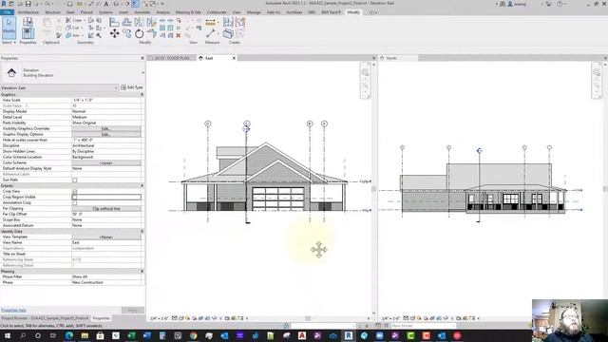Click the Thin Lines icon in quick access toolbar
This screenshot has height=342, width=608.
[x=135, y=4]
